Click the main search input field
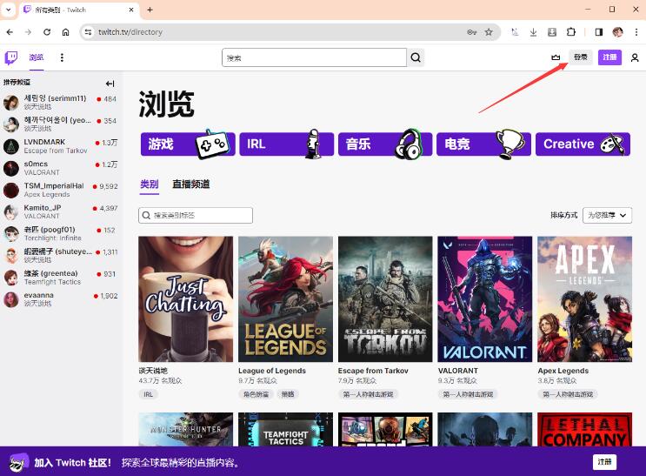646x476 pixels. click(315, 57)
